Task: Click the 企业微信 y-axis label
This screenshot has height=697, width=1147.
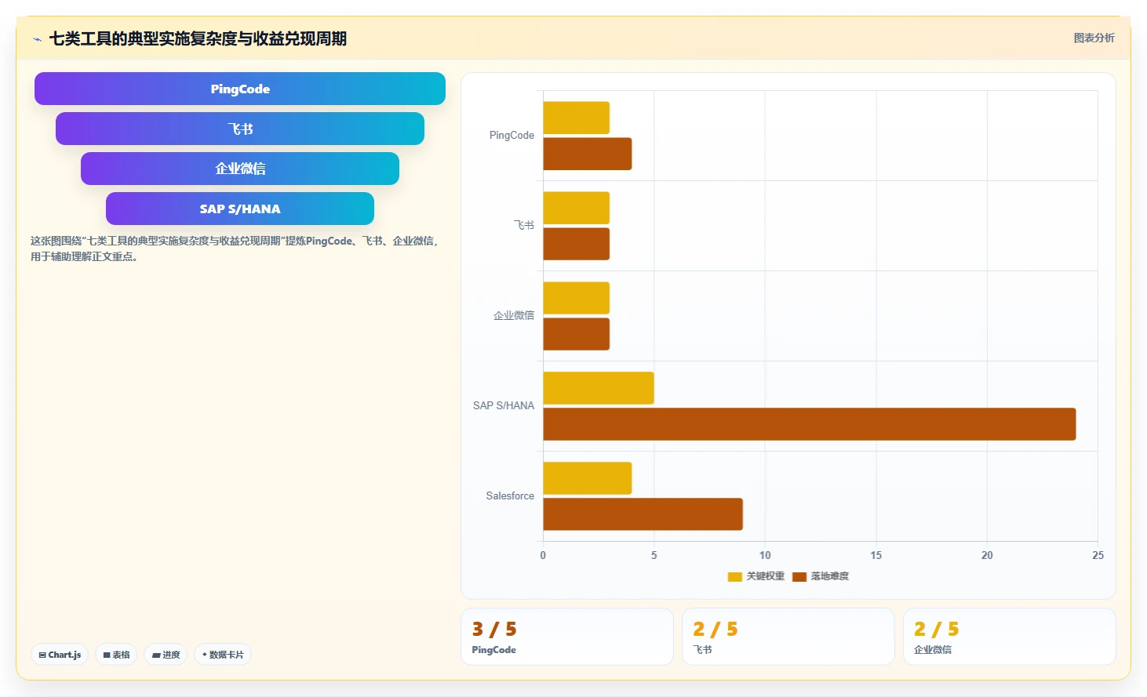Action: (514, 316)
